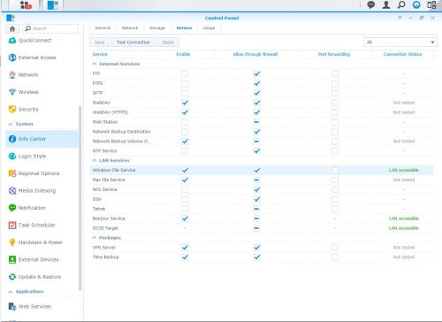Collapse the System sidebar section
442x322 pixels.
(11, 124)
